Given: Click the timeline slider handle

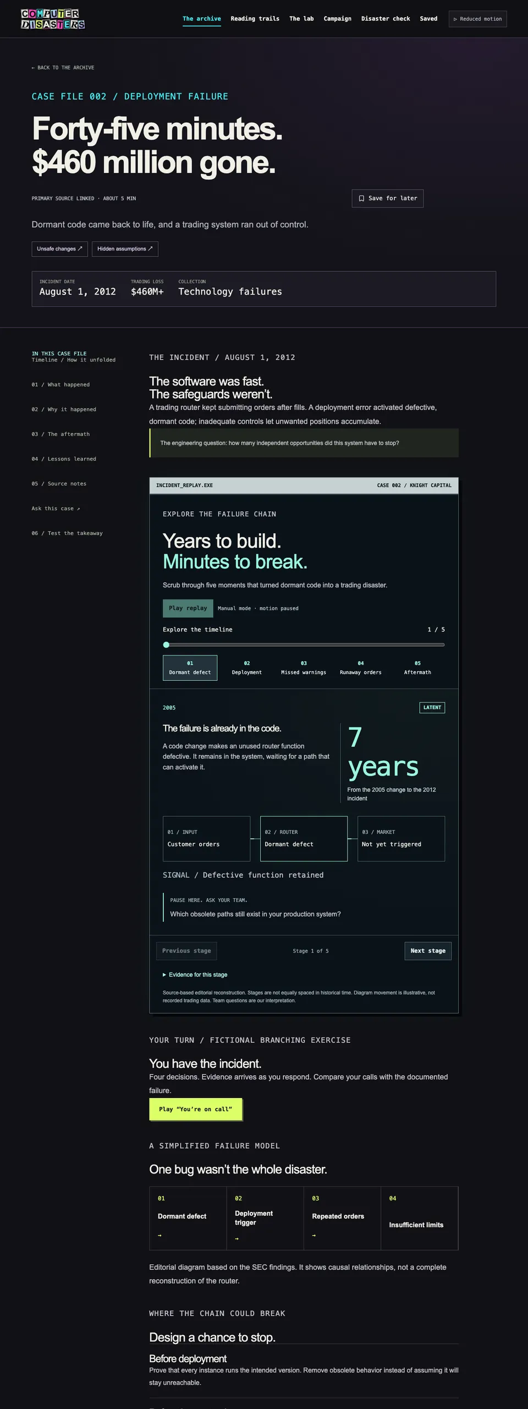Looking at the screenshot, I should (x=166, y=645).
